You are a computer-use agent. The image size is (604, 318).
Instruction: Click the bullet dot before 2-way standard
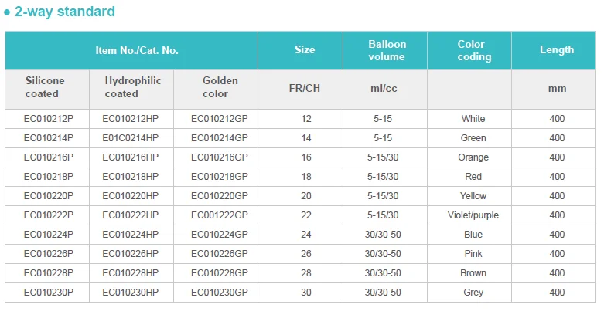7,12
